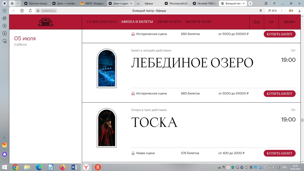Open the tabs overview panel icon
304x171 pixels.
tap(266, 4)
